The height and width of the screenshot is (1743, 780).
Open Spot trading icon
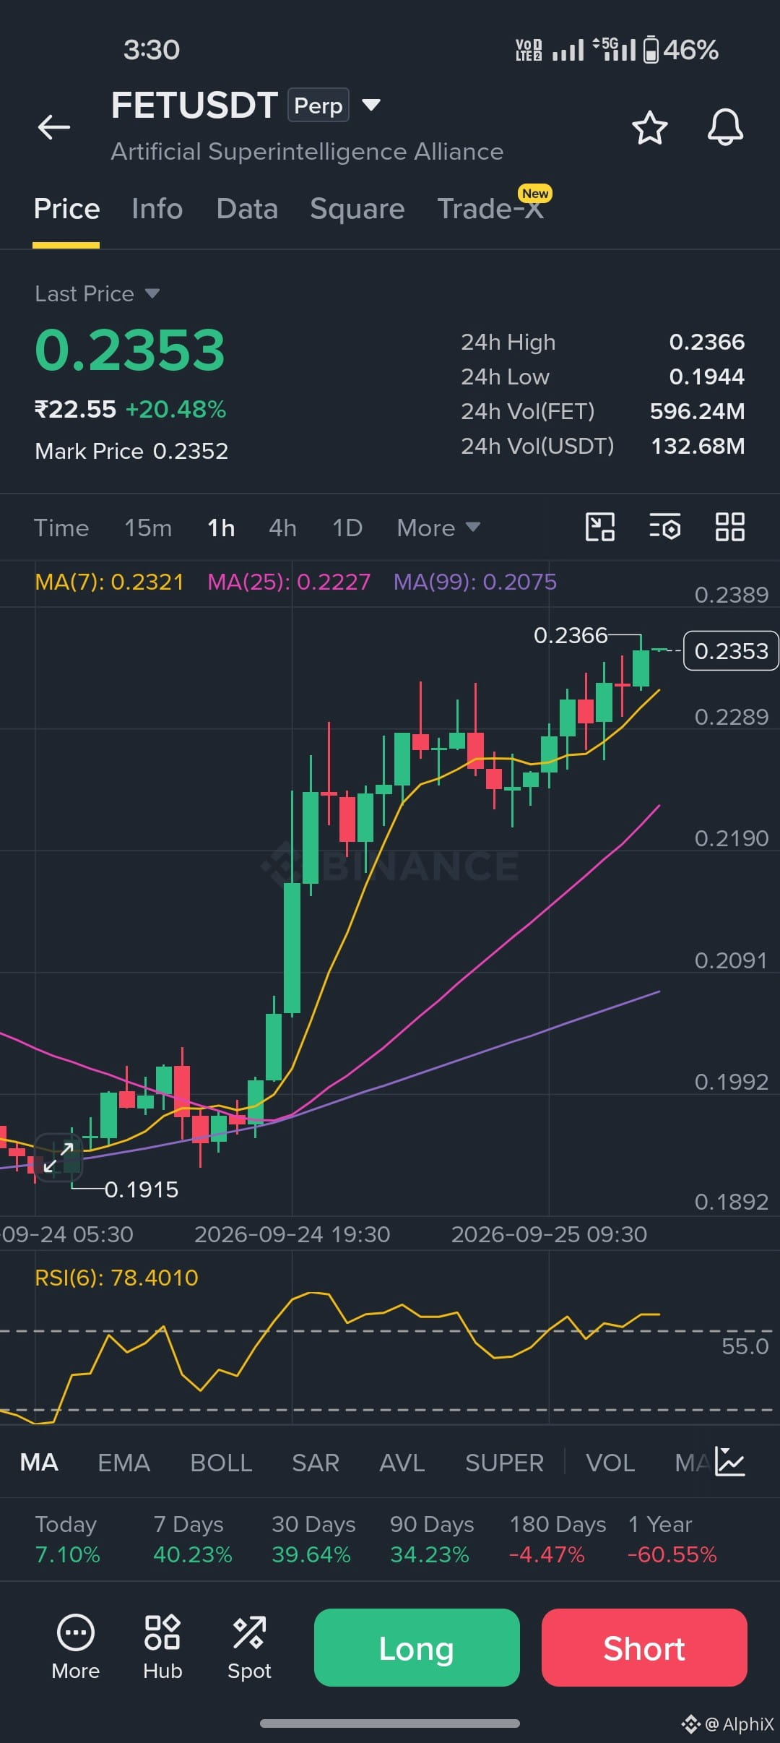(x=249, y=1648)
